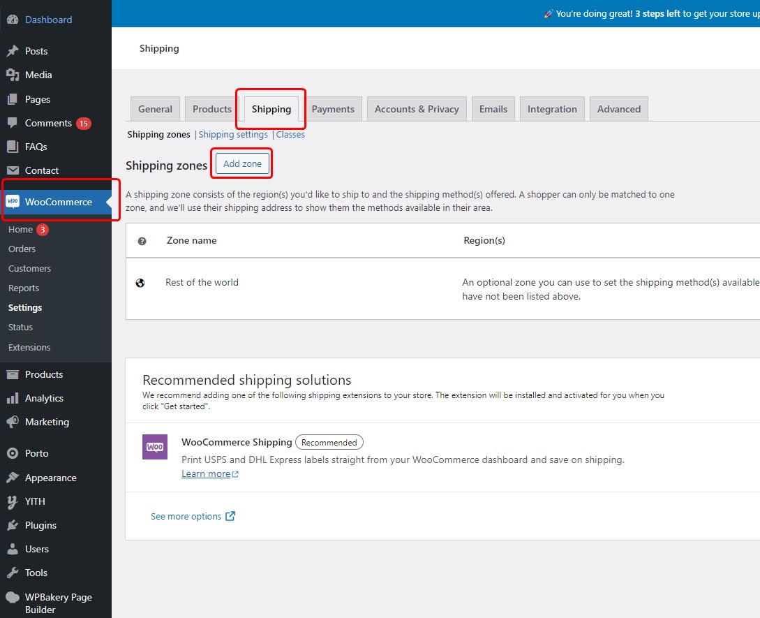Click the purple WooCommerce Shipping logo
760x618 pixels.
[155, 447]
